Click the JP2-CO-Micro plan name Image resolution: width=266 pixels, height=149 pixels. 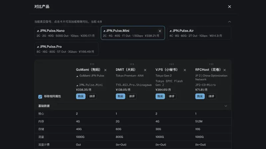pos(205,85)
